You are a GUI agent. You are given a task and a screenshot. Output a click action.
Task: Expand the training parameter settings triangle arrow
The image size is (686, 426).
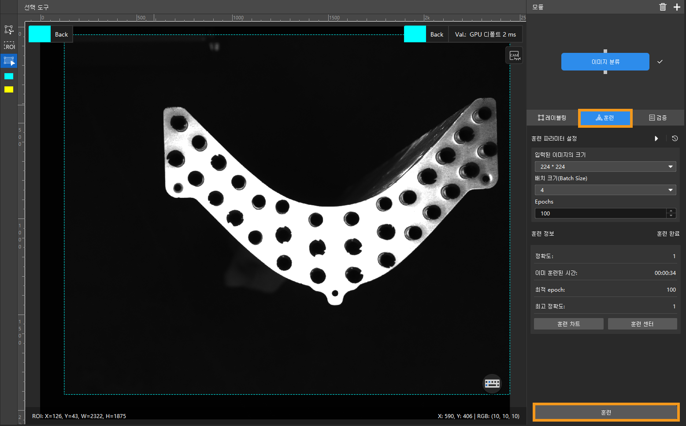tap(656, 138)
